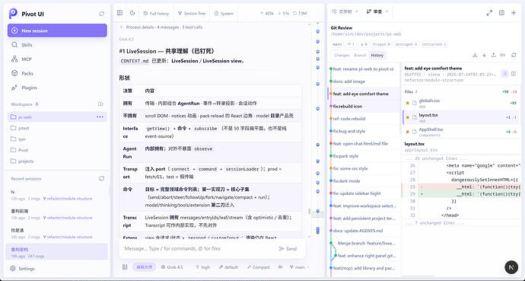Screen dimensions: 525x281
Task: Toggle the sidebar panel icon in chat header
Action: tap(120, 13)
